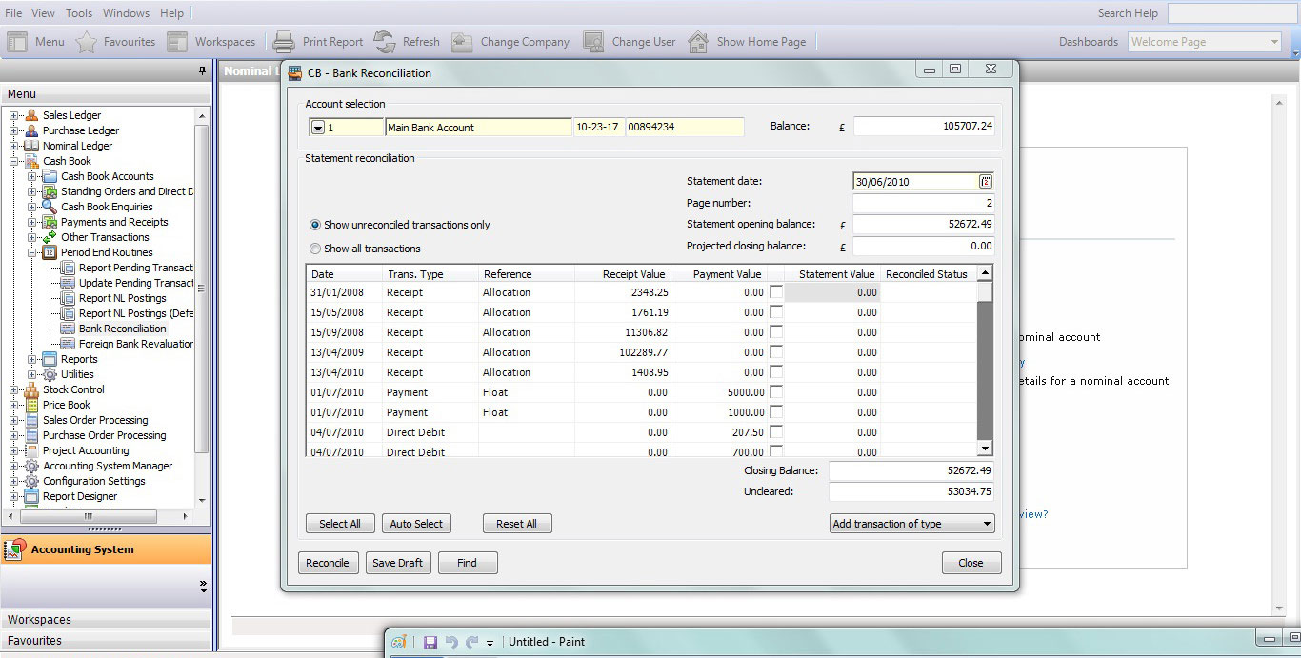
Task: Click the pin icon on Menu panel
Action: (202, 71)
